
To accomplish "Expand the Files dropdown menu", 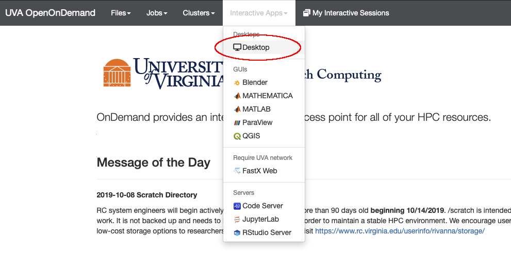I will click(121, 13).
